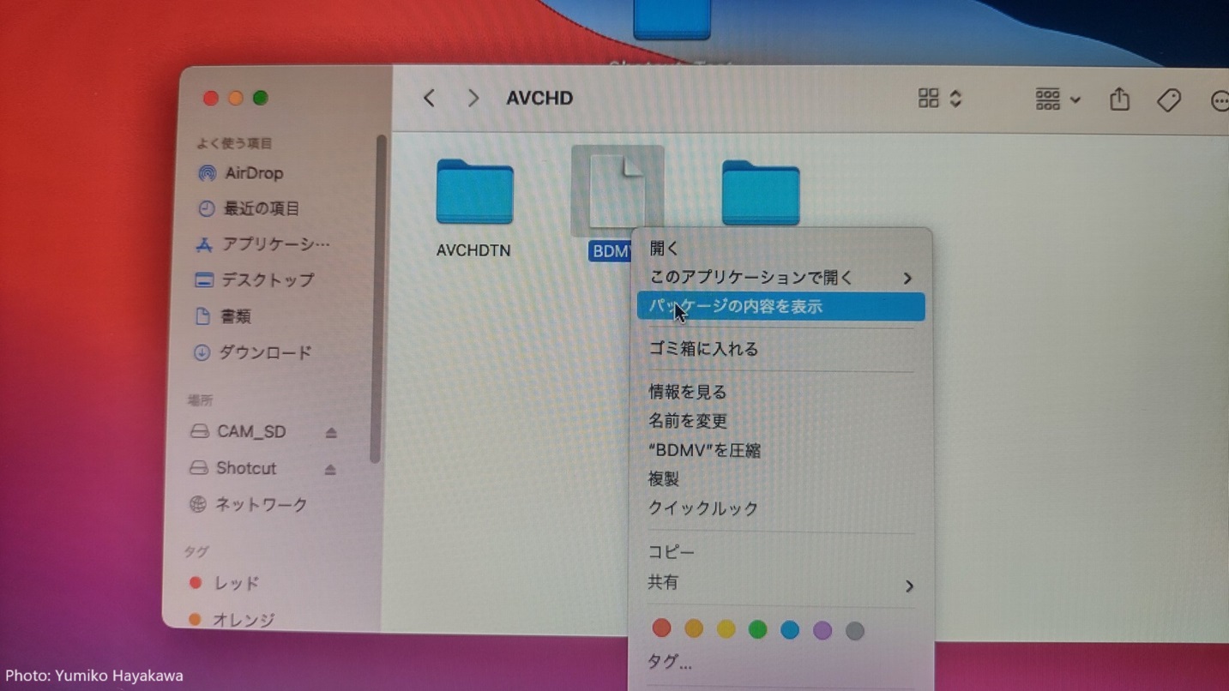Choose パッケージの内容を表示 in context menu
Screen dimensions: 1229x691
point(780,307)
